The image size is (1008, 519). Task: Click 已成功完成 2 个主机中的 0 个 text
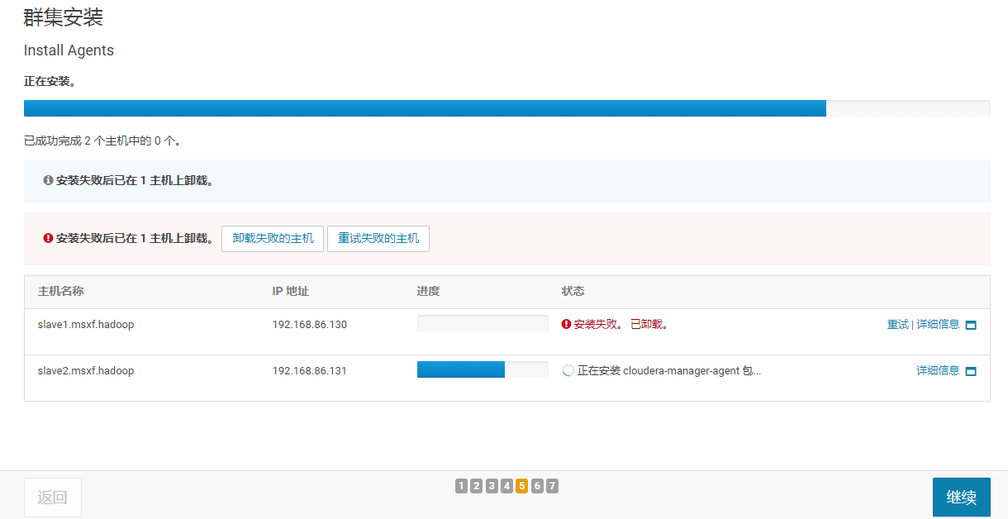click(x=102, y=141)
